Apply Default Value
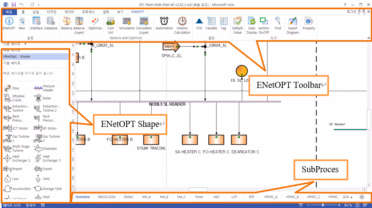Image resolution: width=372 pixels, height=208 pixels. click(x=237, y=25)
